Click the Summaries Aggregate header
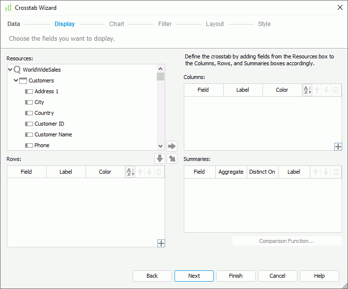Viewport: 348px width, 289px height. point(231,172)
